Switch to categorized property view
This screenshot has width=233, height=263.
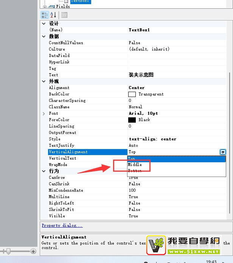point(45,15)
